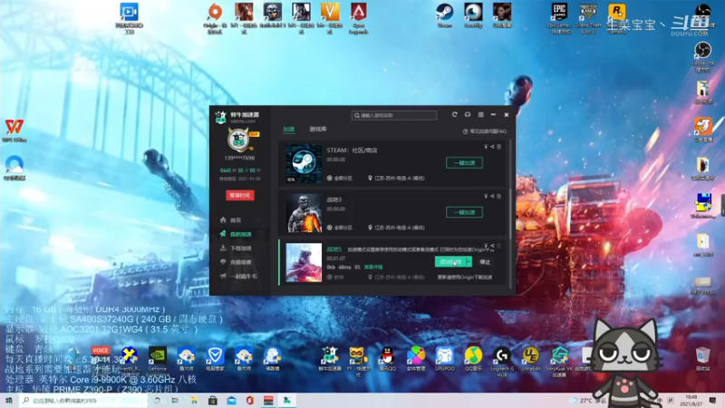Click share icon on 战地3 entry
Image resolution: width=725 pixels, height=408 pixels.
pyautogui.click(x=492, y=196)
